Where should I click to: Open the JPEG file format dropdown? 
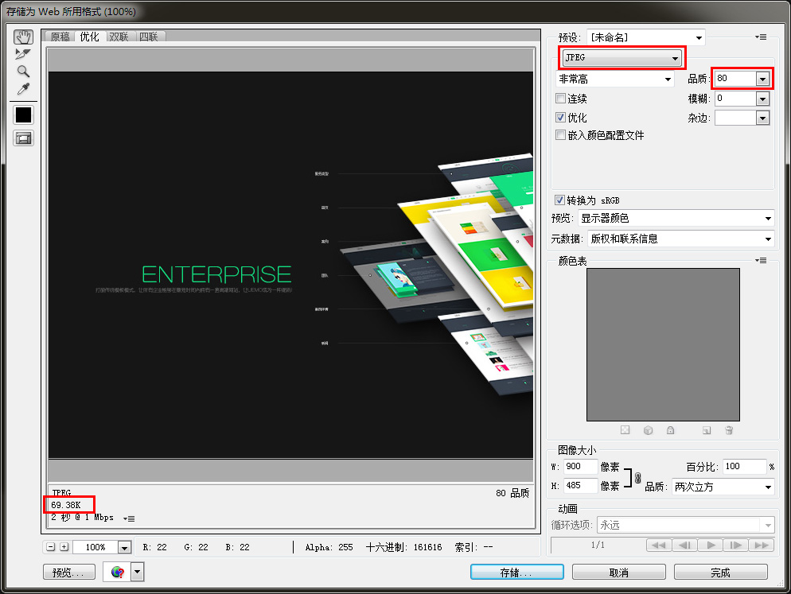[x=621, y=58]
